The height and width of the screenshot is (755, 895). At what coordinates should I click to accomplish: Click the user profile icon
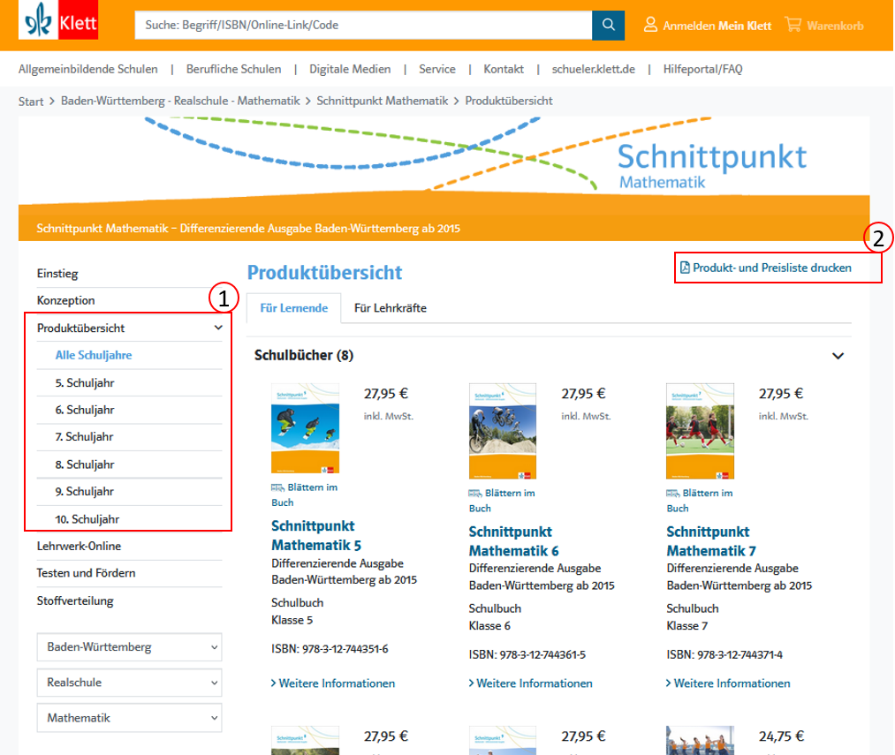point(650,25)
